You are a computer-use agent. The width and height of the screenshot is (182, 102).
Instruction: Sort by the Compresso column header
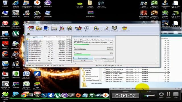pyautogui.click(x=60, y=37)
